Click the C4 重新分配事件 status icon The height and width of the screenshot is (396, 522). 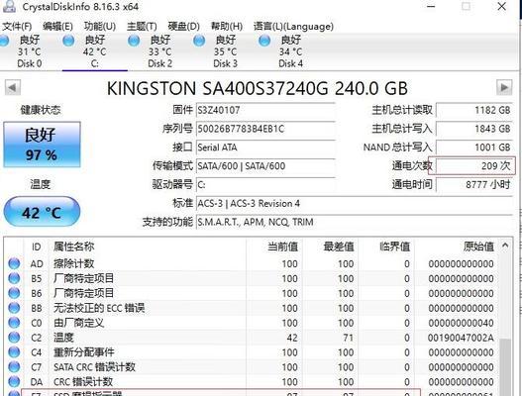(14, 351)
